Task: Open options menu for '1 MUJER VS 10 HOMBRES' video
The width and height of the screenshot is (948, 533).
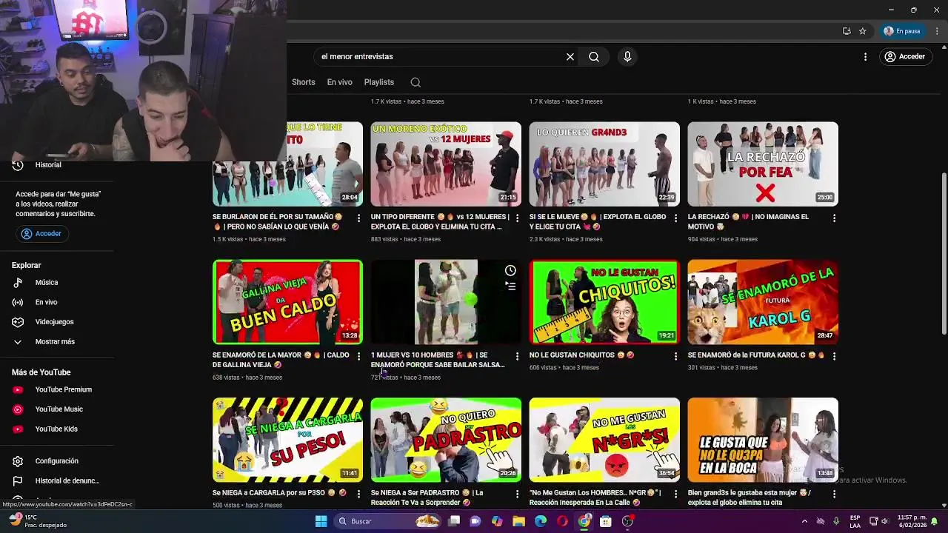Action: [517, 356]
